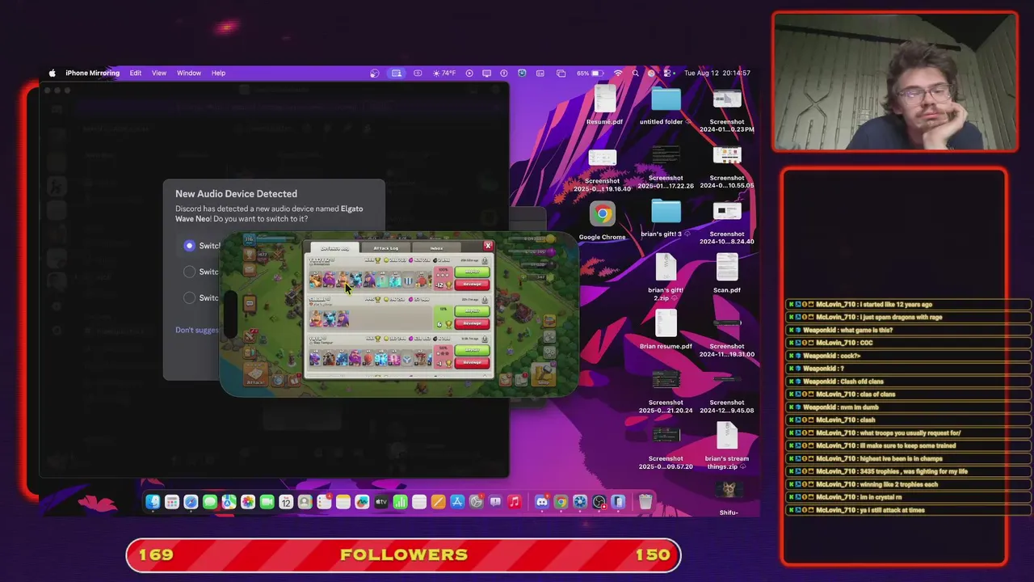The width and height of the screenshot is (1034, 582).
Task: Switch to Attack Log tab in game
Action: 385,247
